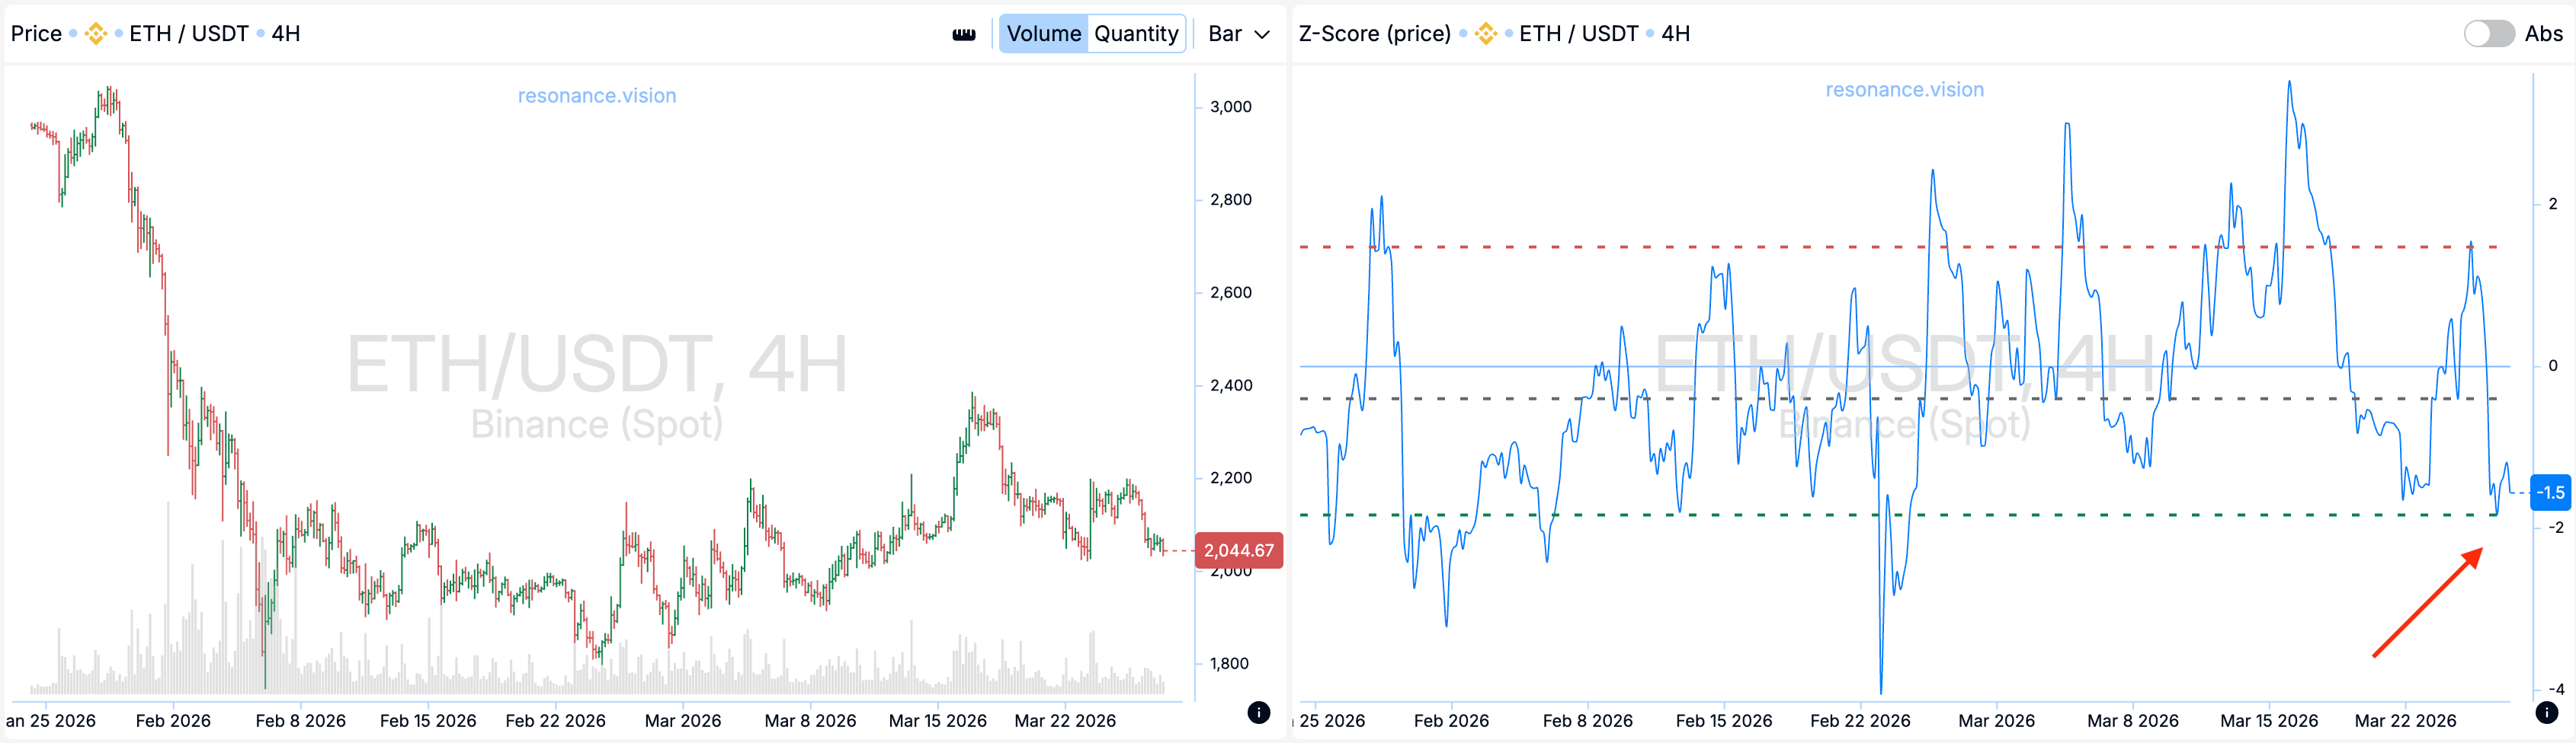Open the Bar chart type dropdown
The height and width of the screenshot is (743, 2576).
tap(1238, 34)
